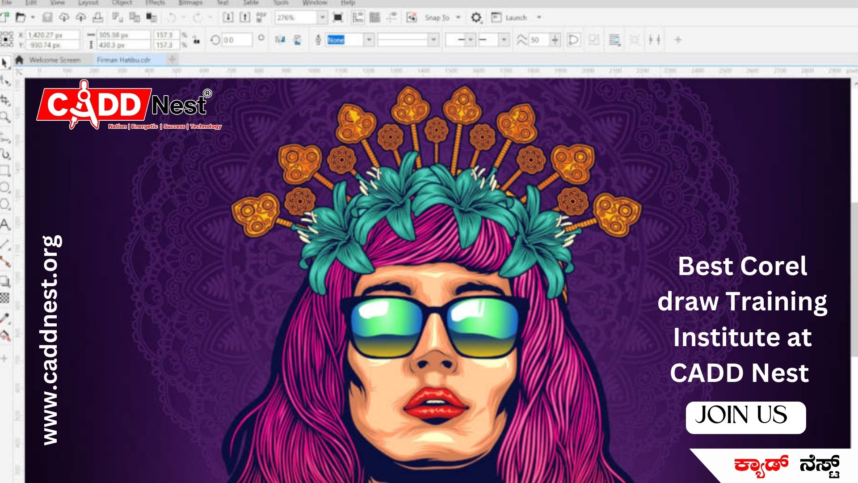
Task: Toggle the Close curve button
Action: 573,40
